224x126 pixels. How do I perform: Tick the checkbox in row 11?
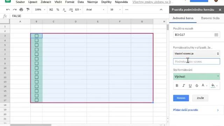(36, 72)
